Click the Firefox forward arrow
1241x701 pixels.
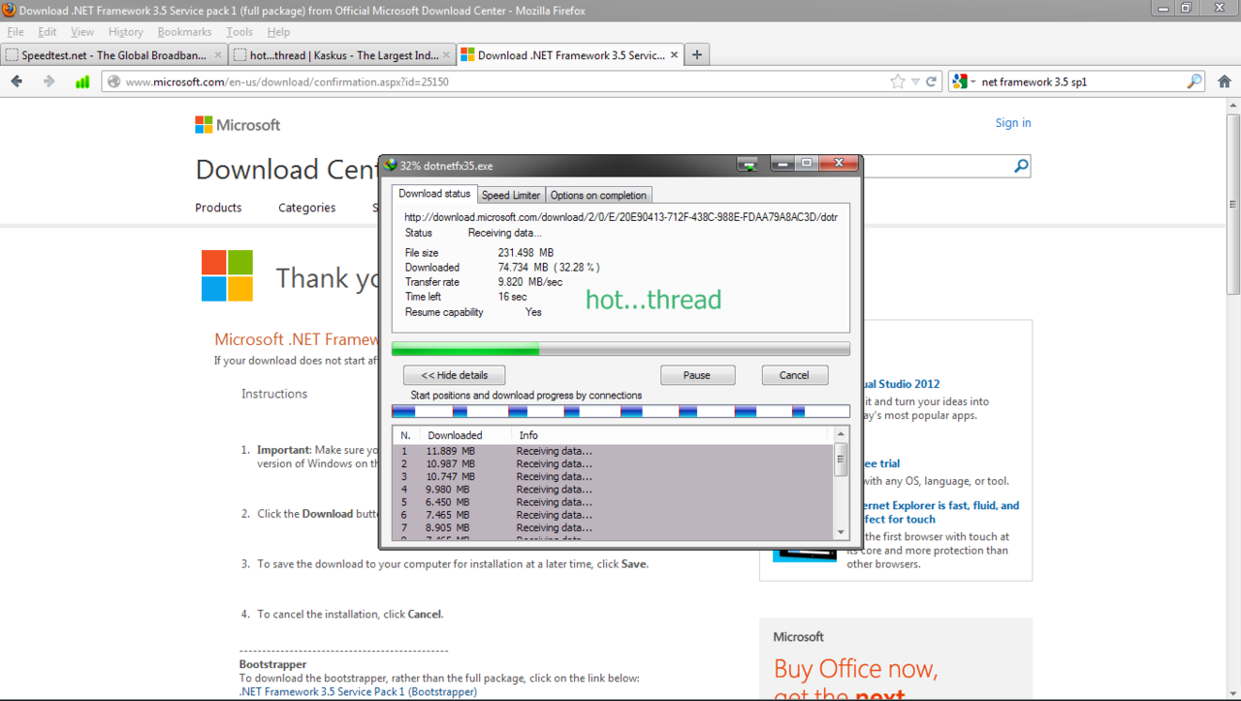click(x=48, y=81)
